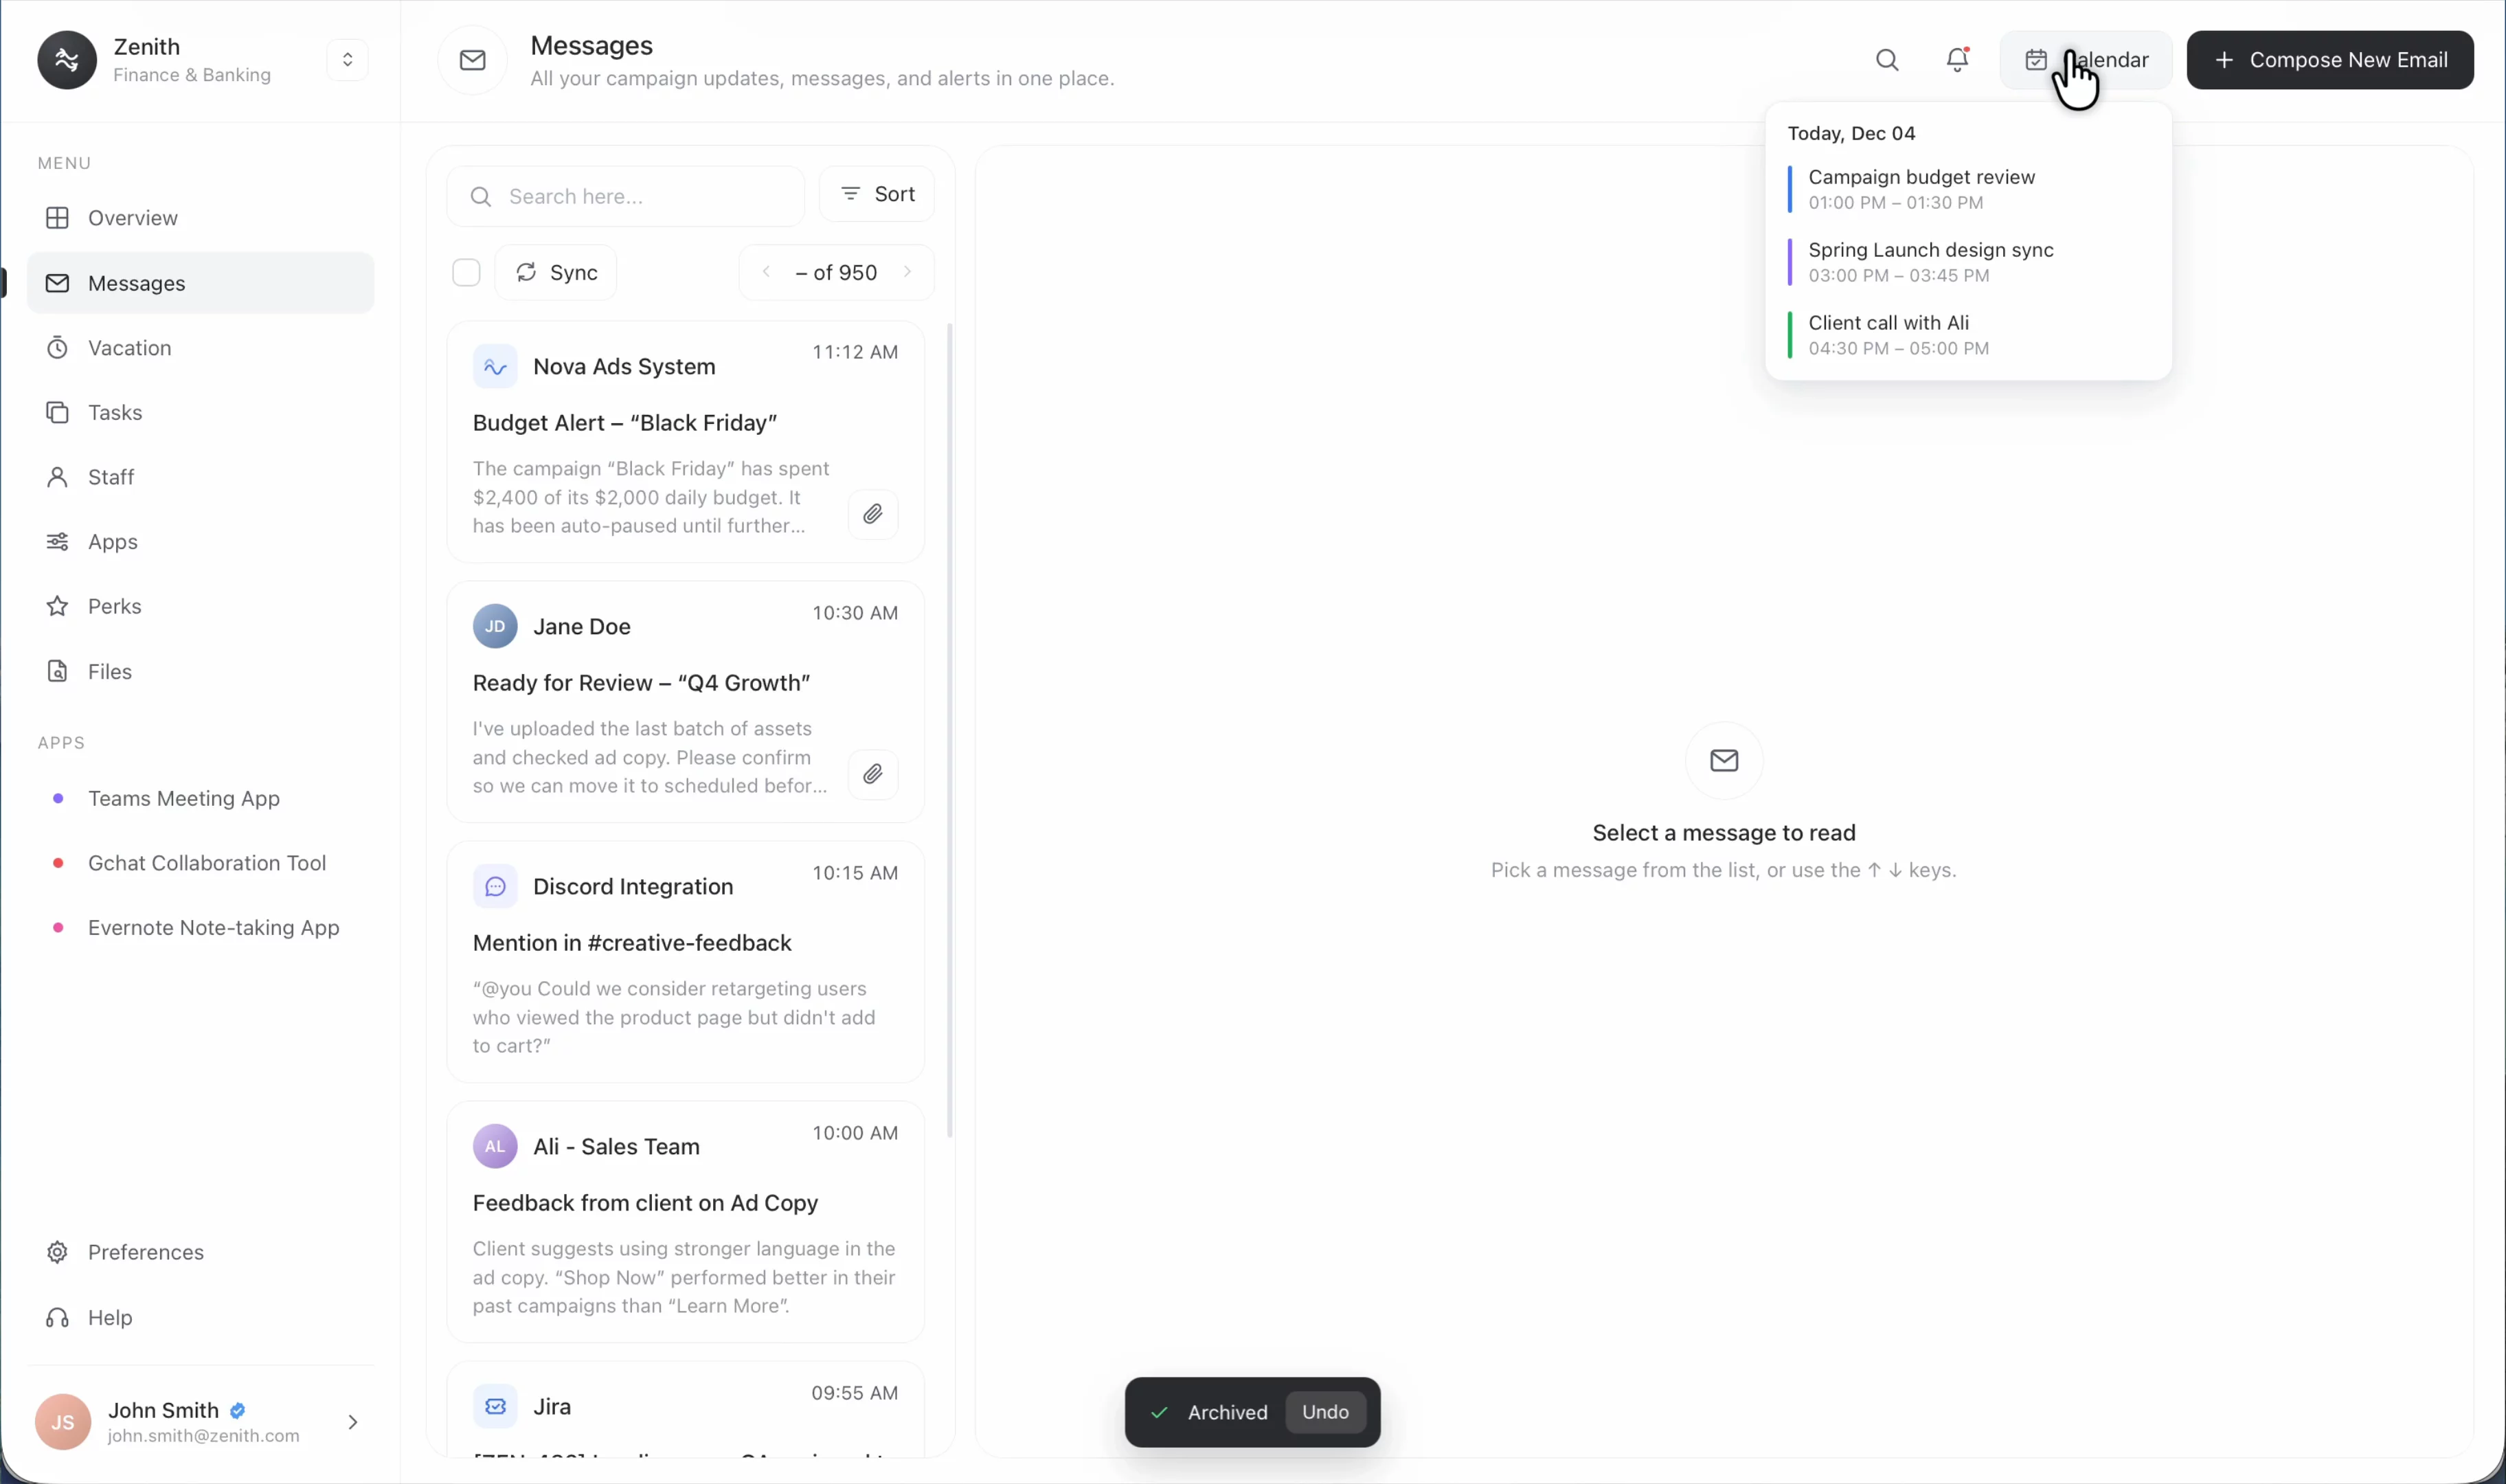Click John Smith's JS avatar

tap(63, 1421)
